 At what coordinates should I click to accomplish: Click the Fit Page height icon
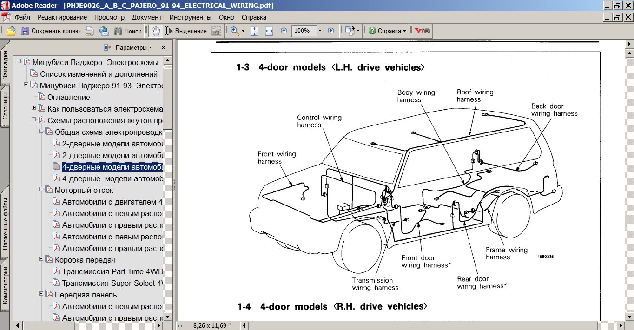254,31
